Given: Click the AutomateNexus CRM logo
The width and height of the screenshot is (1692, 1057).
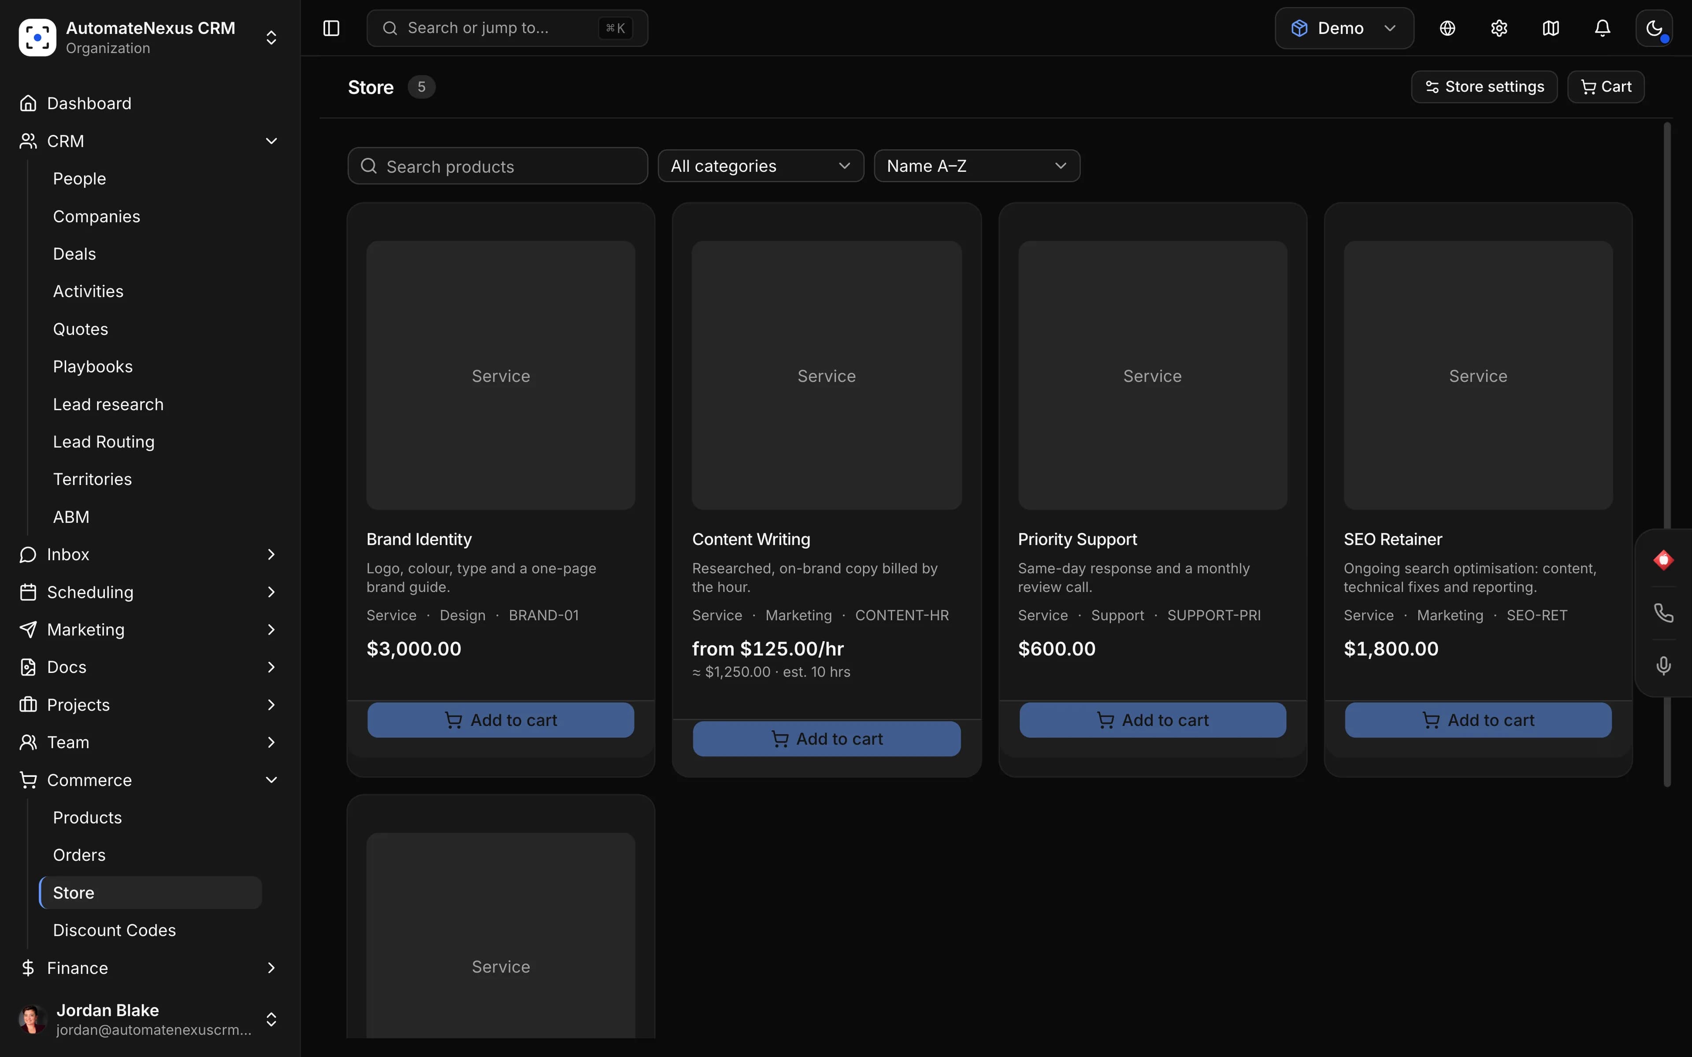Looking at the screenshot, I should click(37, 37).
